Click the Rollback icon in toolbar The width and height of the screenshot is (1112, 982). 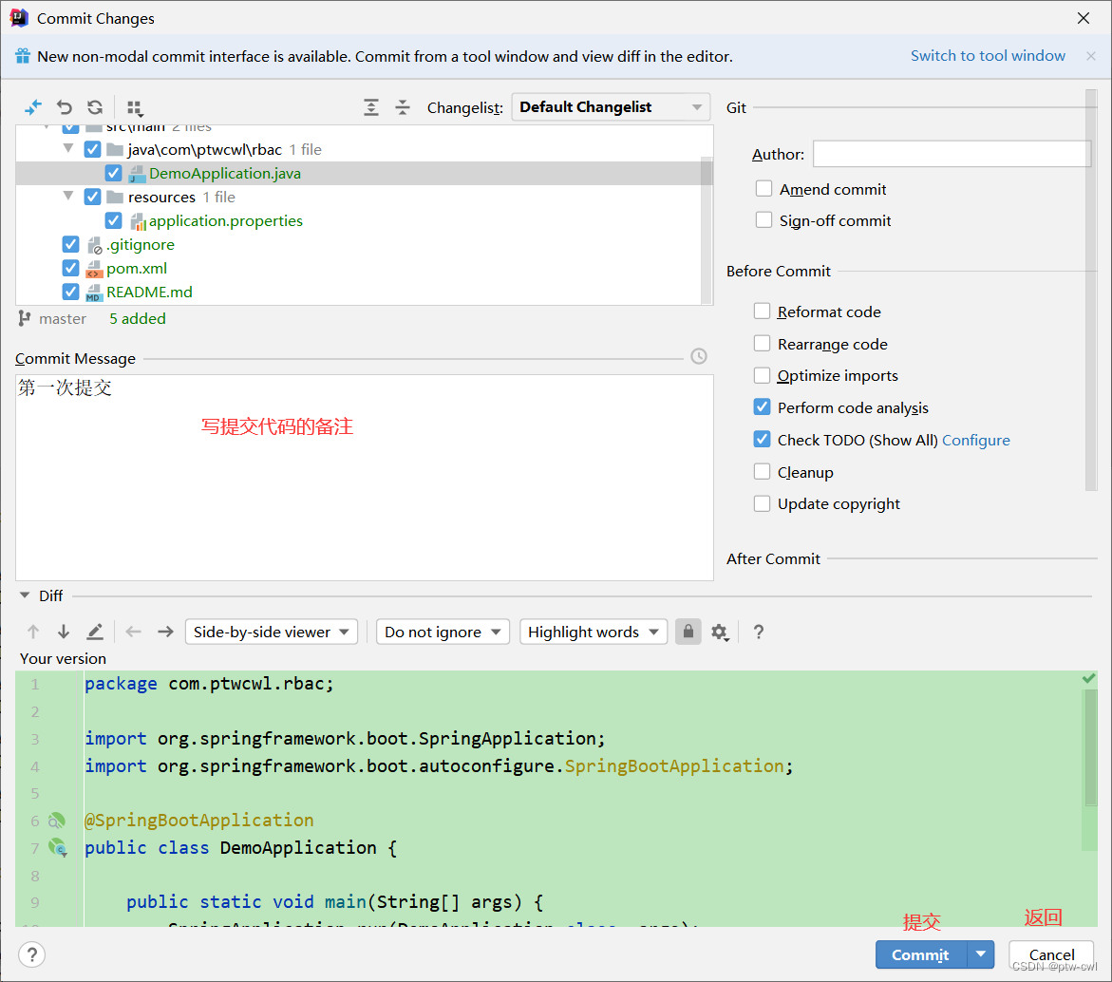[65, 107]
